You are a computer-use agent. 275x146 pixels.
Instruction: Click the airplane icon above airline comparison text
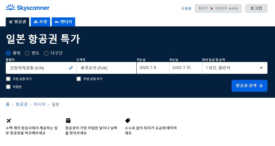click(8, 120)
